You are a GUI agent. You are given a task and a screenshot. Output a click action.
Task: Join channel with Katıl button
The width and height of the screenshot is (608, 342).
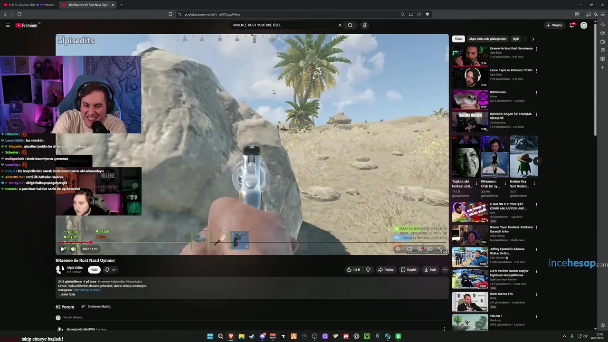pyautogui.click(x=94, y=270)
